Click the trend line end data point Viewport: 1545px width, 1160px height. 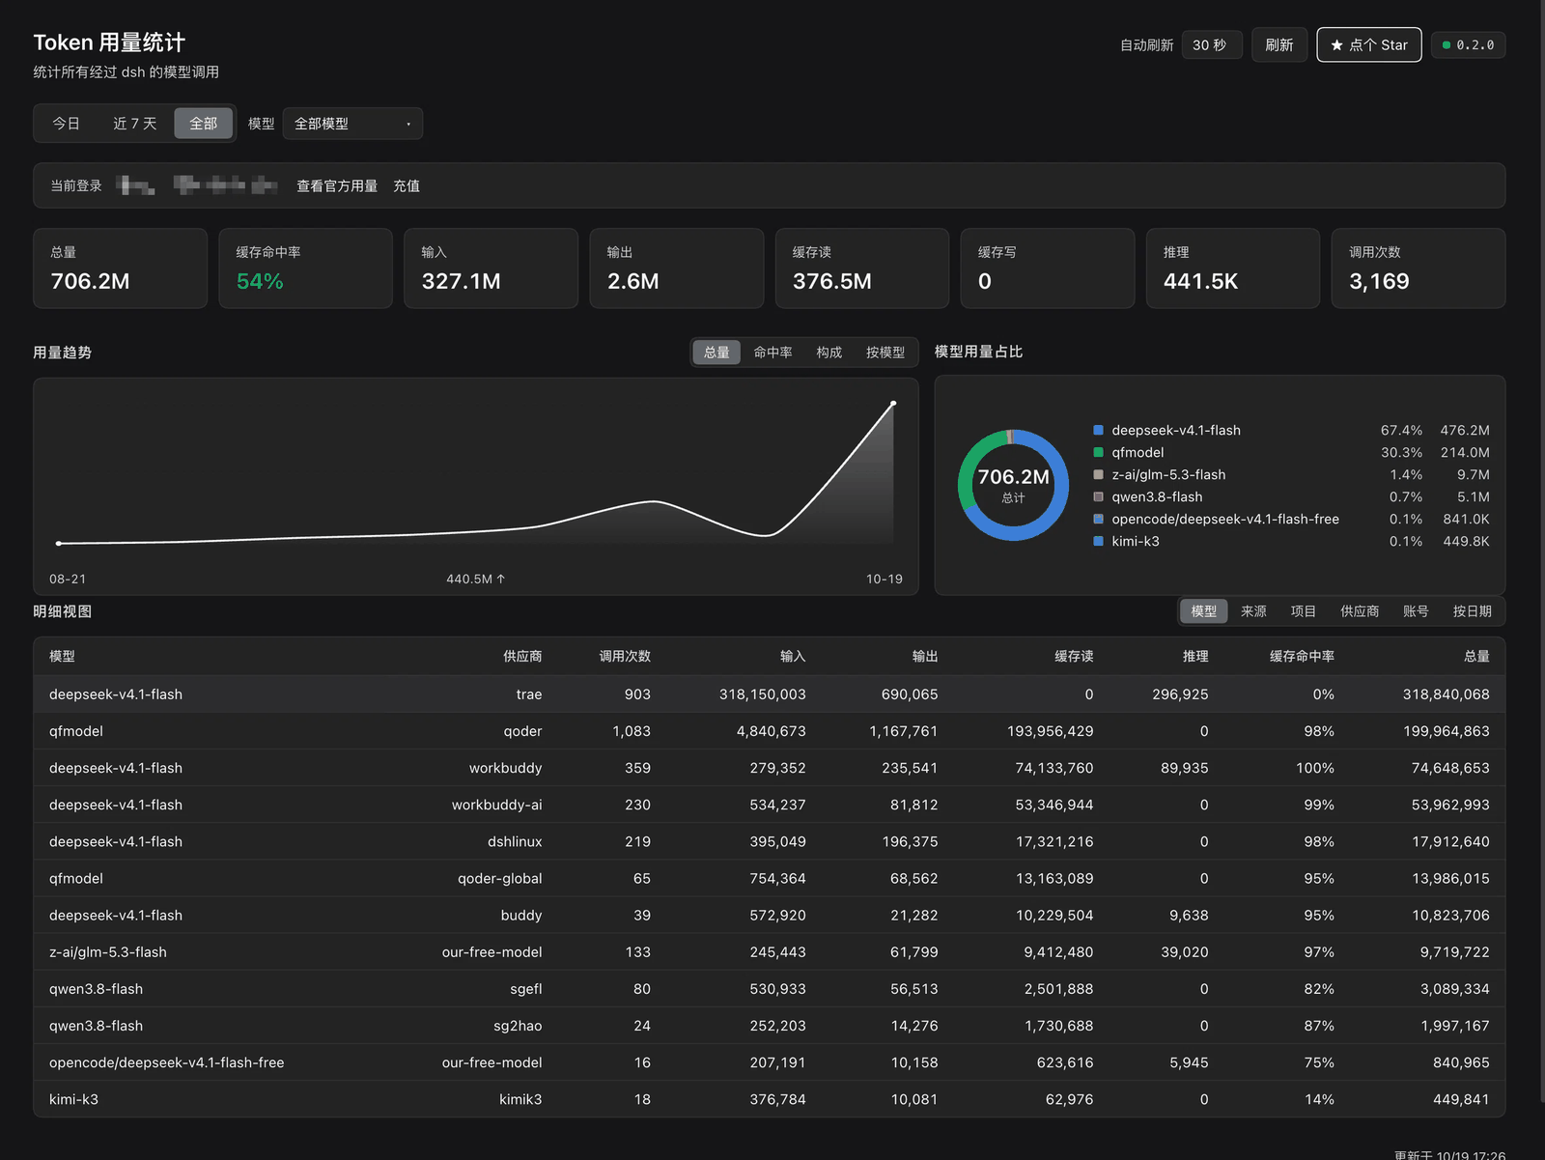point(893,404)
